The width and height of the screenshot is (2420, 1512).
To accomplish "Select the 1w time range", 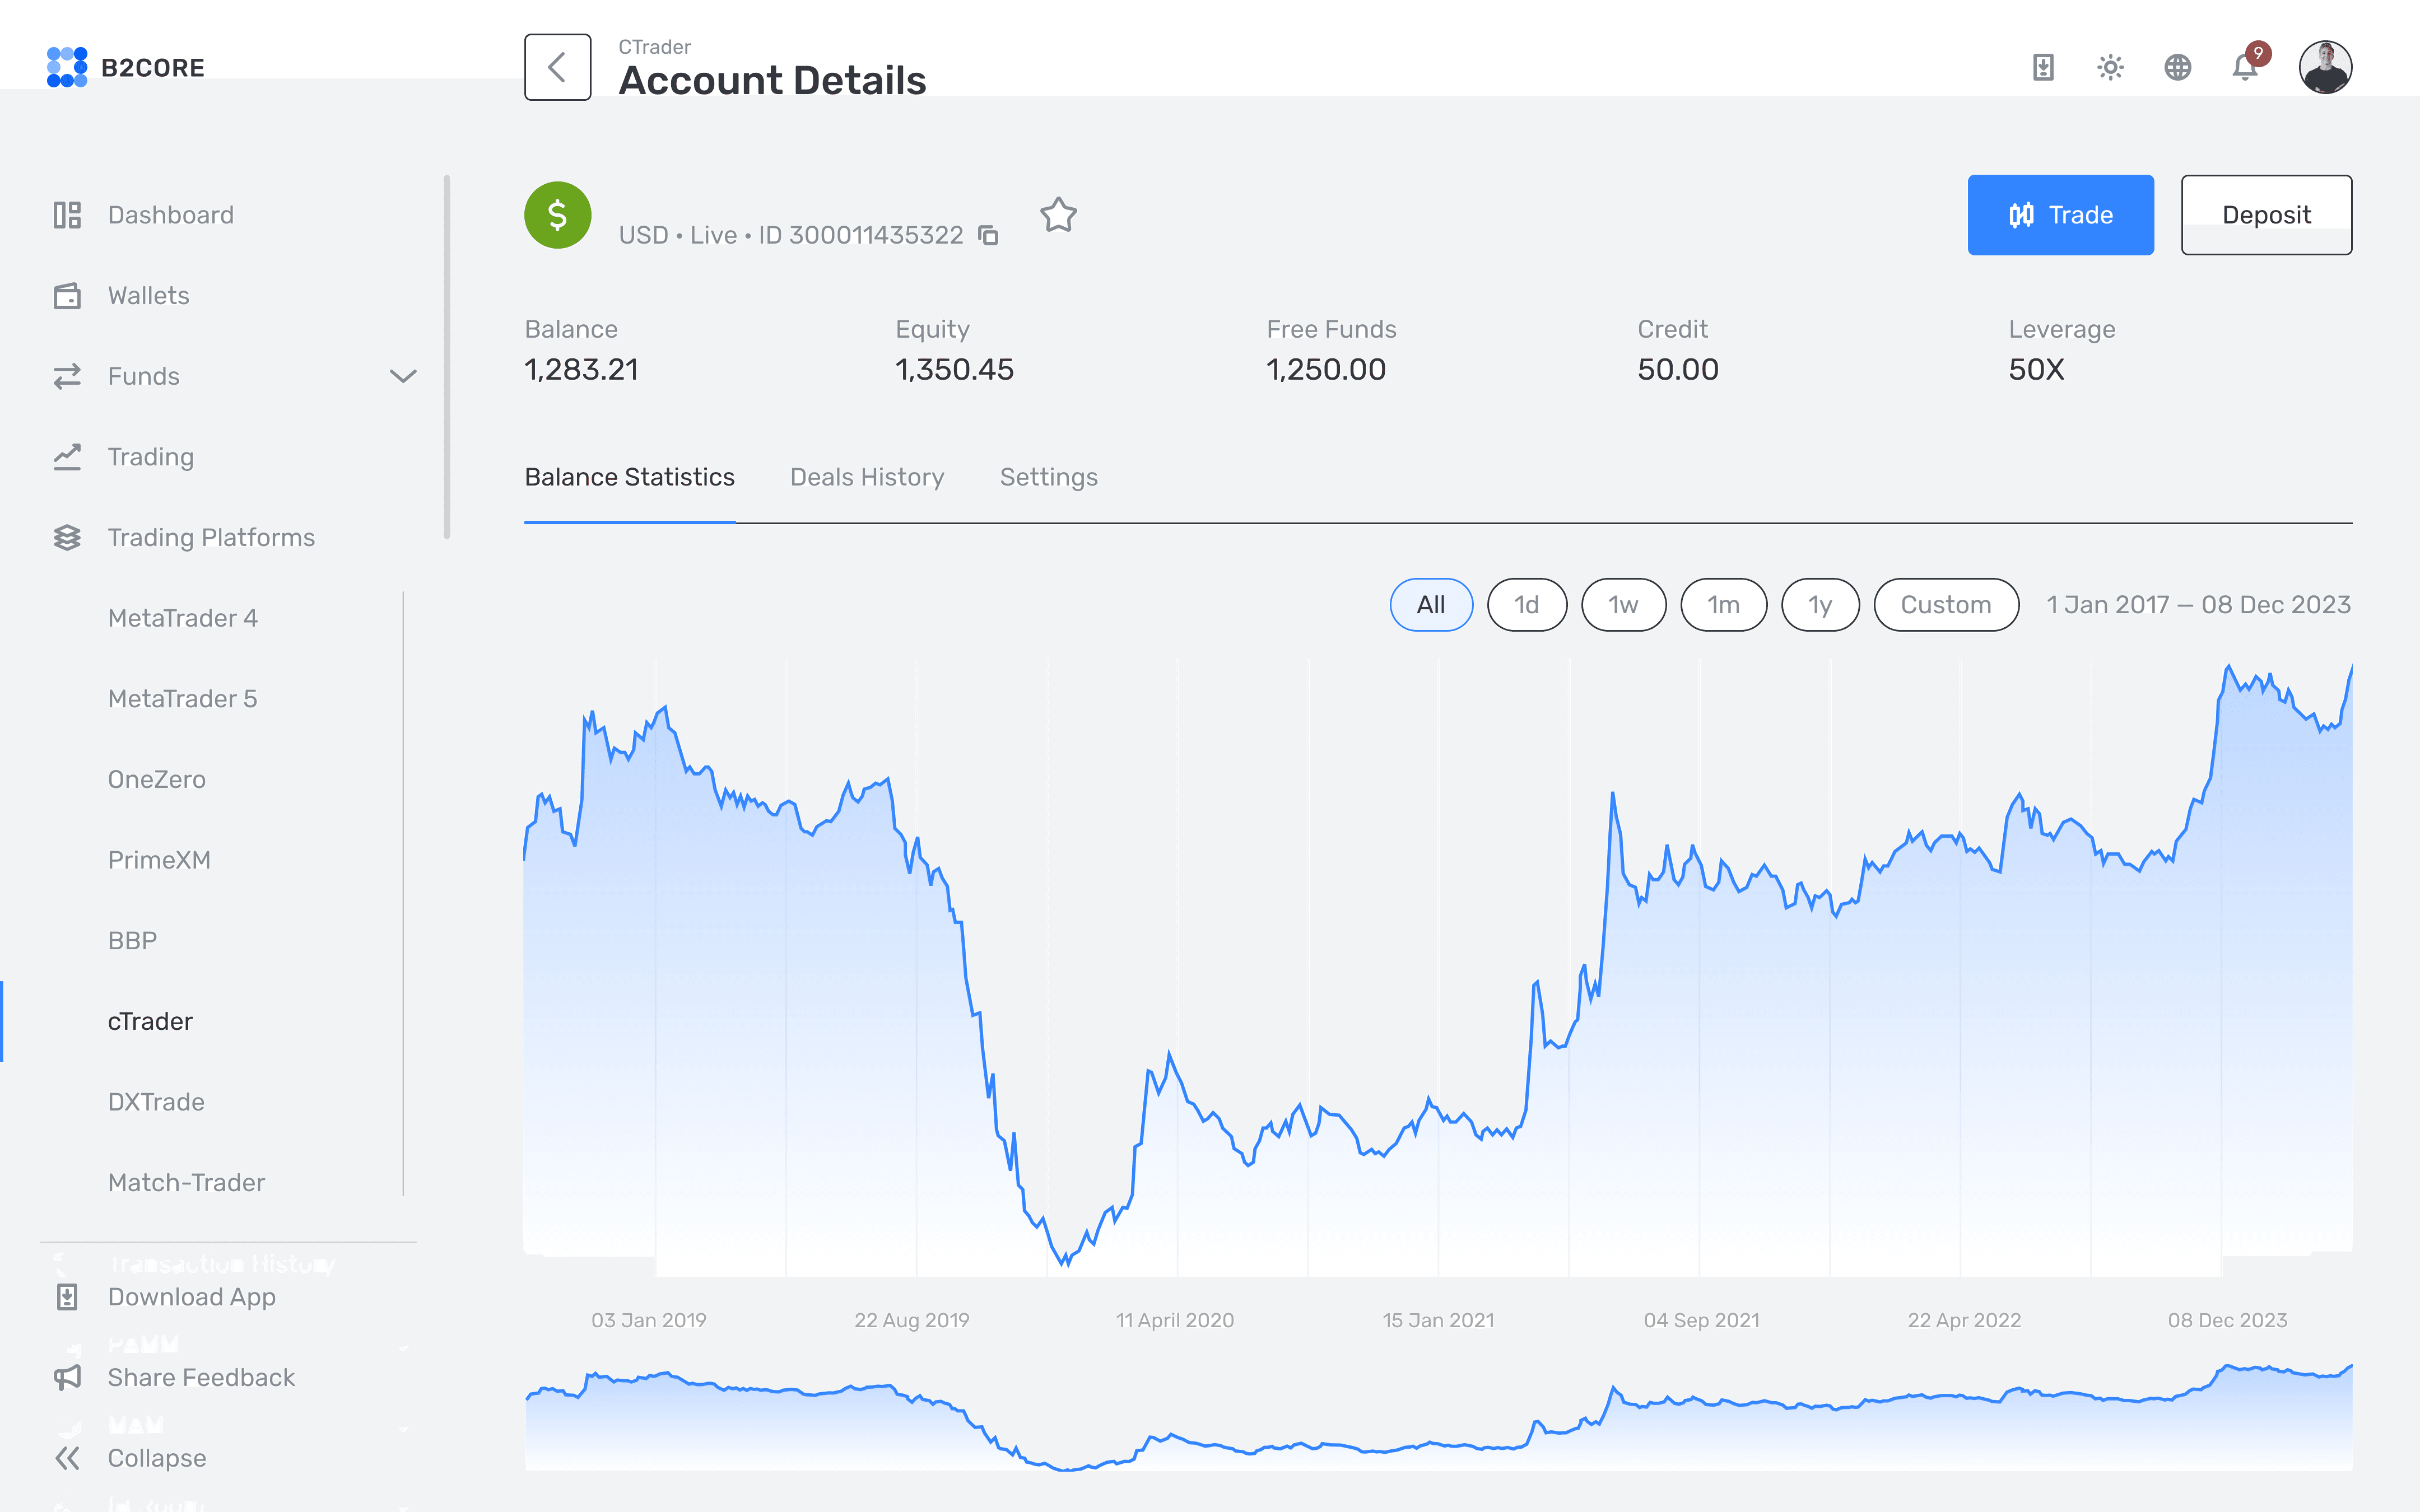I will pos(1624,605).
